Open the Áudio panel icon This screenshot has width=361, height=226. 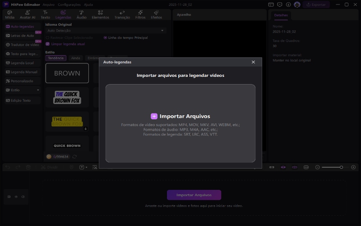81,14
